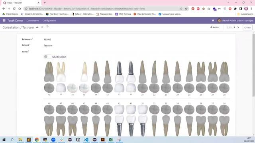Open the Consultation menu
The height and width of the screenshot is (143, 255).
33,21
